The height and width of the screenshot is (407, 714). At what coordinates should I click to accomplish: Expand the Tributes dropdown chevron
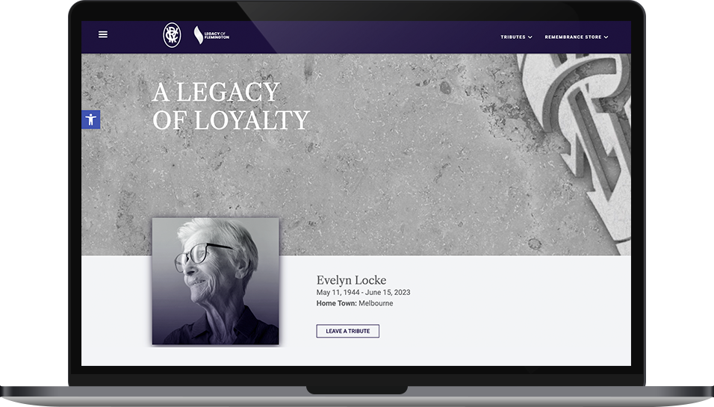530,37
